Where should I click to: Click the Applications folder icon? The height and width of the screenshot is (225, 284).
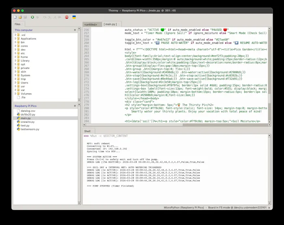(x=19, y=39)
